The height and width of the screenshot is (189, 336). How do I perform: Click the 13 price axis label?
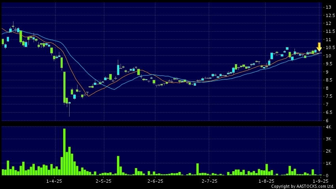coord(328,7)
